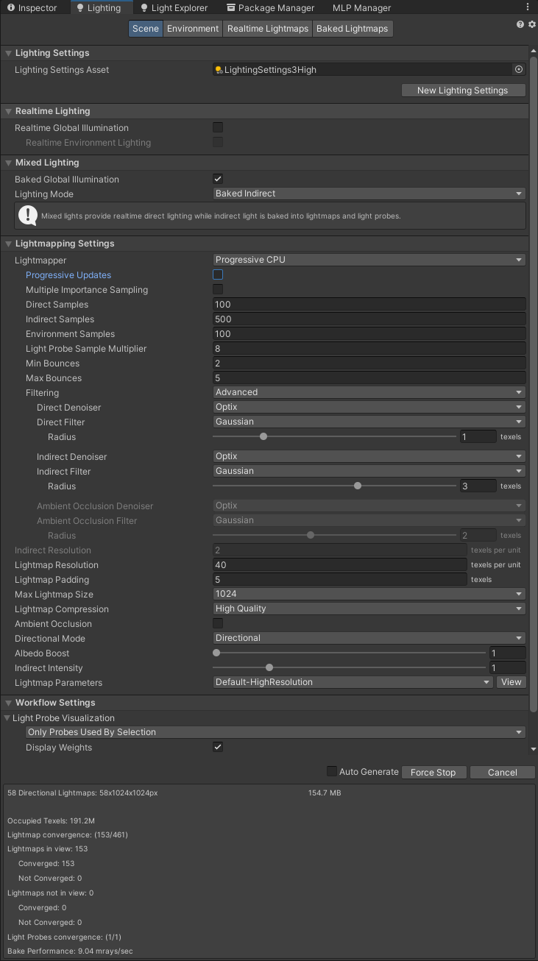Click the Package Manager tab icon
538x961 pixels.
tap(232, 7)
